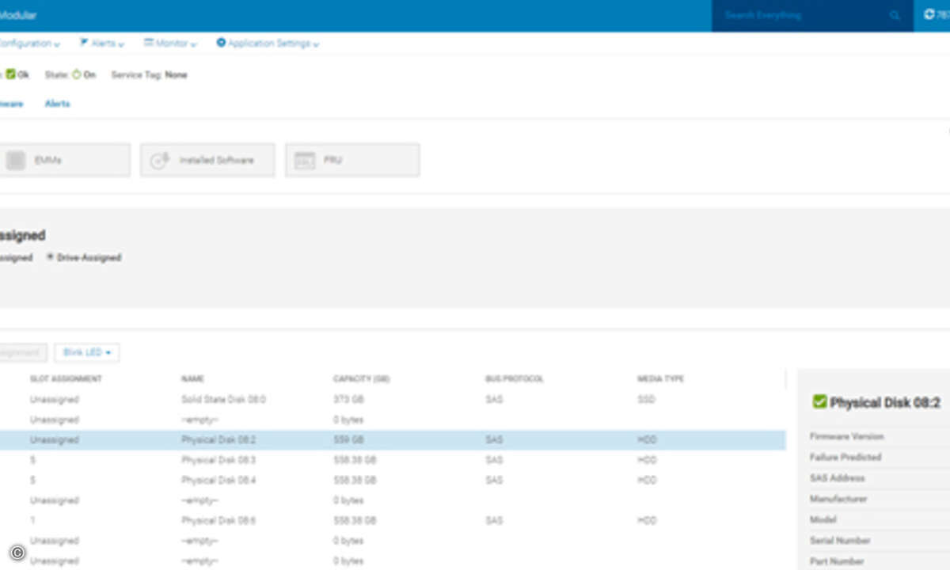
Task: Click Firmware Version in details panel
Action: (x=846, y=436)
